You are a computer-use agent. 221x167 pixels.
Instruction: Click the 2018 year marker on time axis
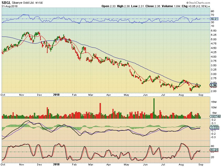(56, 95)
